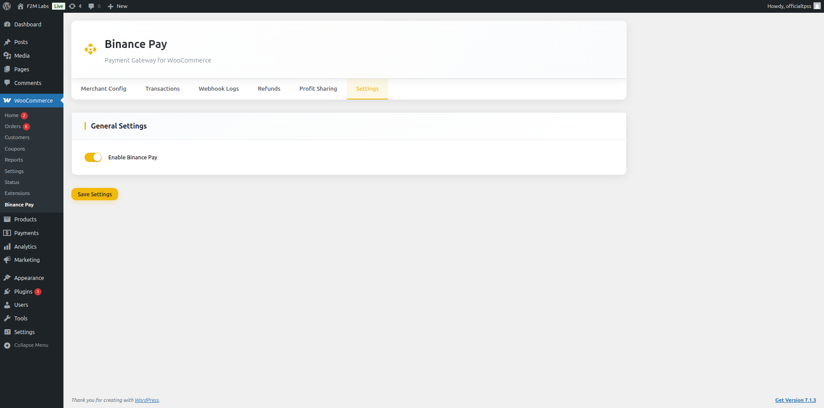Open the Webhook Logs tab
Image resolution: width=824 pixels, height=408 pixels.
click(x=219, y=89)
